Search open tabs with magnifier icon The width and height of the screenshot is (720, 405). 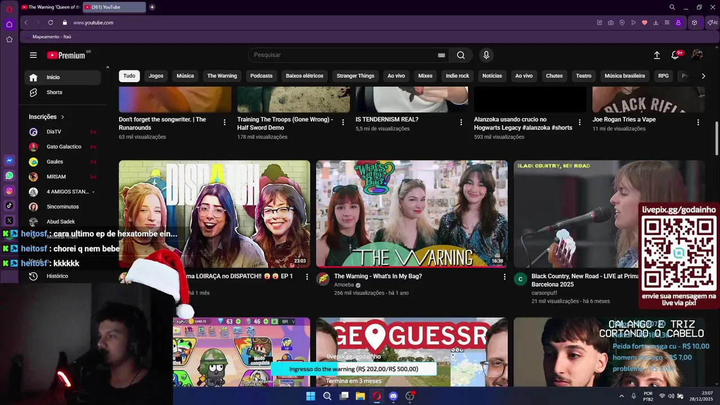coord(672,7)
